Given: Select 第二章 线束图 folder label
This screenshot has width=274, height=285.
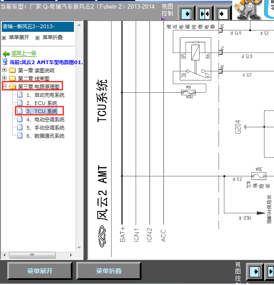Looking at the screenshot, I should pyautogui.click(x=34, y=79).
